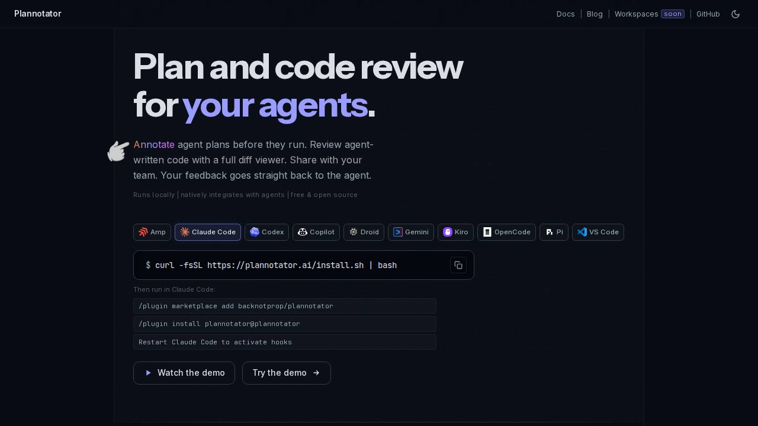
Task: Click the Try the demo button
Action: click(x=287, y=373)
